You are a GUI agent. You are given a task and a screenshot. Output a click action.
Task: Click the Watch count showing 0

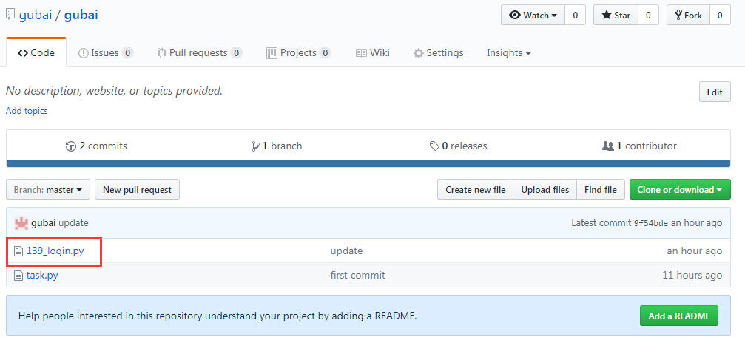pyautogui.click(x=575, y=16)
